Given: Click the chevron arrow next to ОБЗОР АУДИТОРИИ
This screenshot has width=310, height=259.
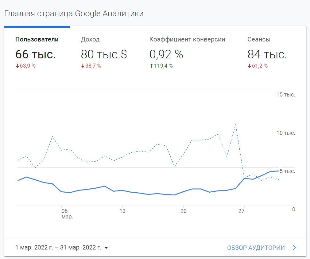Looking at the screenshot, I should (x=294, y=248).
